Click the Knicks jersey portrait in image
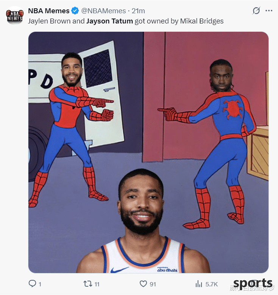 click(143, 221)
